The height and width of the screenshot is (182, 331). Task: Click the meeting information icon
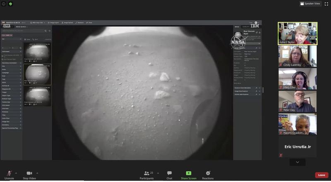(4, 4)
